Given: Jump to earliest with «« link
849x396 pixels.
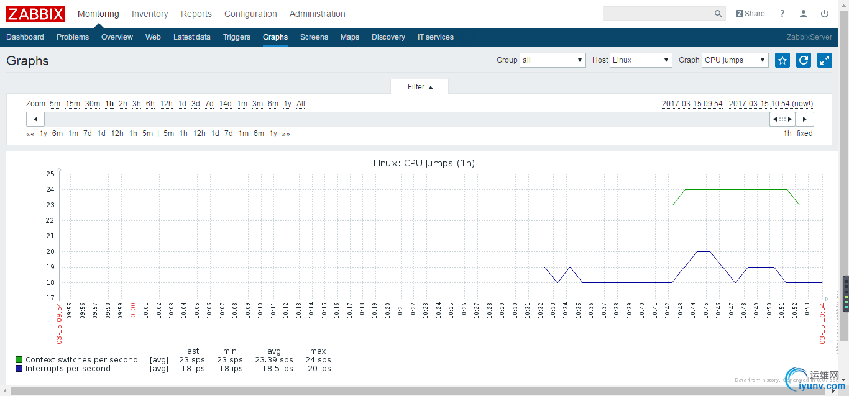Looking at the screenshot, I should pos(30,133).
